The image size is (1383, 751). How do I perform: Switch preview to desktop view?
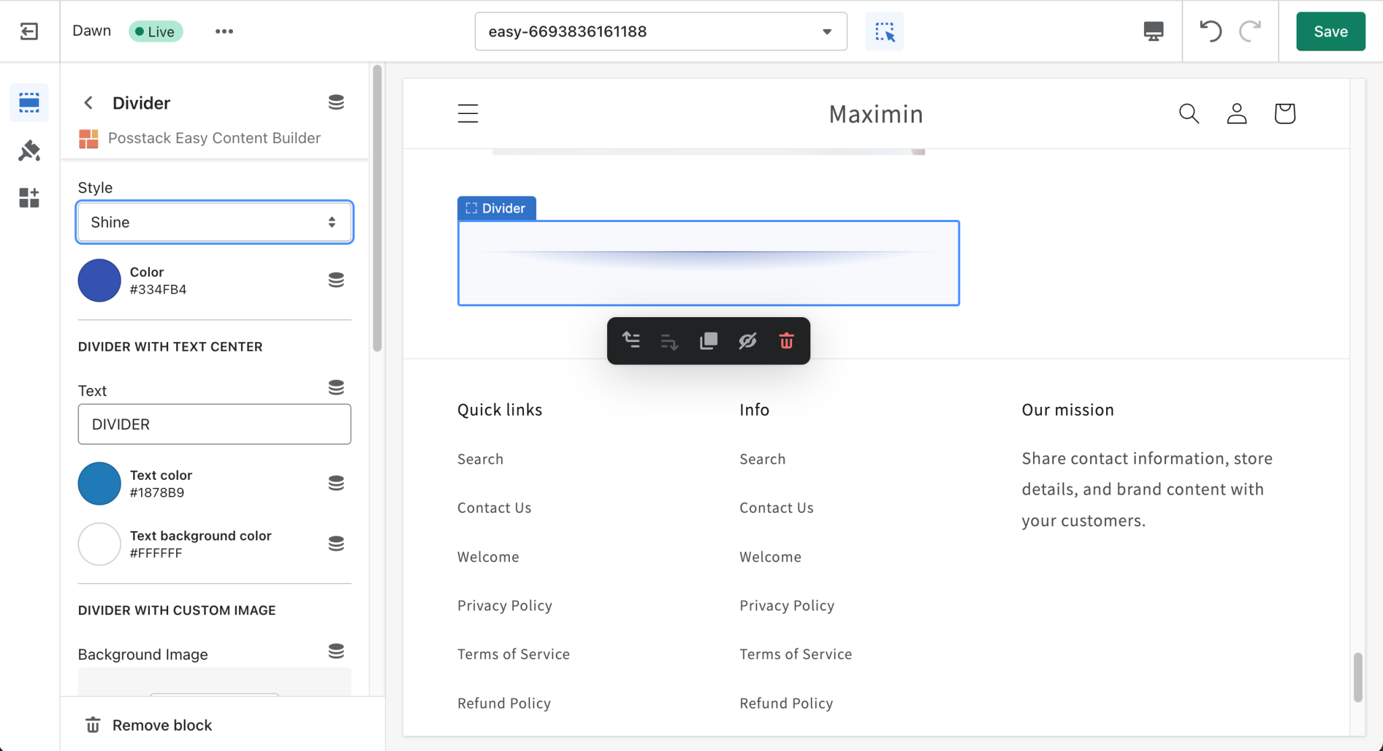1153,31
